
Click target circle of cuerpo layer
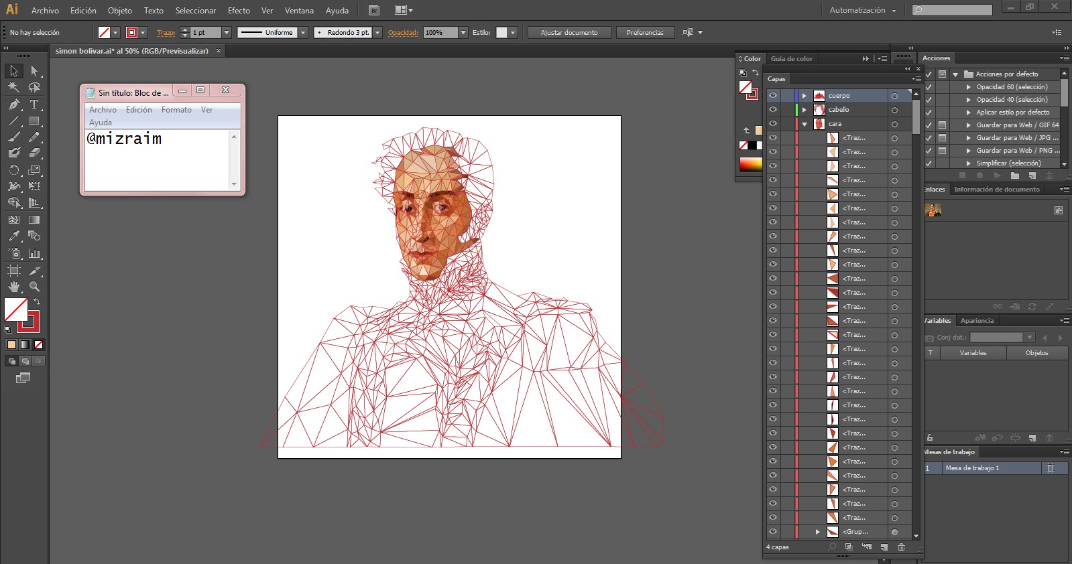point(894,96)
